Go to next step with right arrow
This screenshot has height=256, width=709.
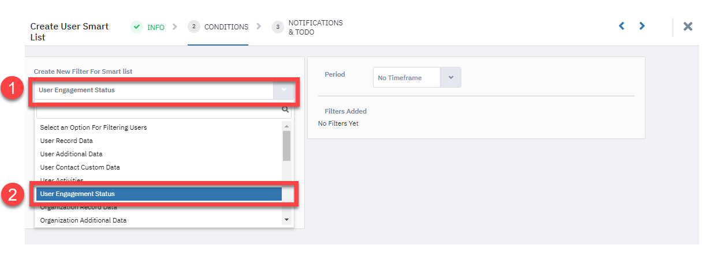coord(642,26)
